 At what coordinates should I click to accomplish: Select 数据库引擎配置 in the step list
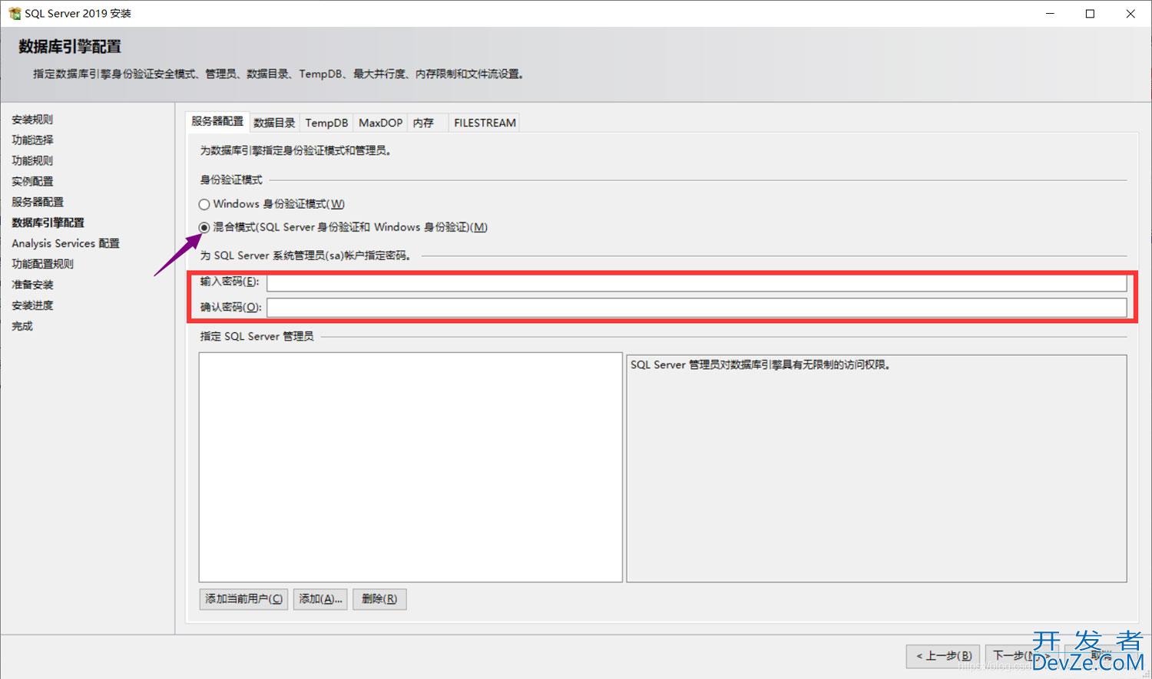click(48, 223)
